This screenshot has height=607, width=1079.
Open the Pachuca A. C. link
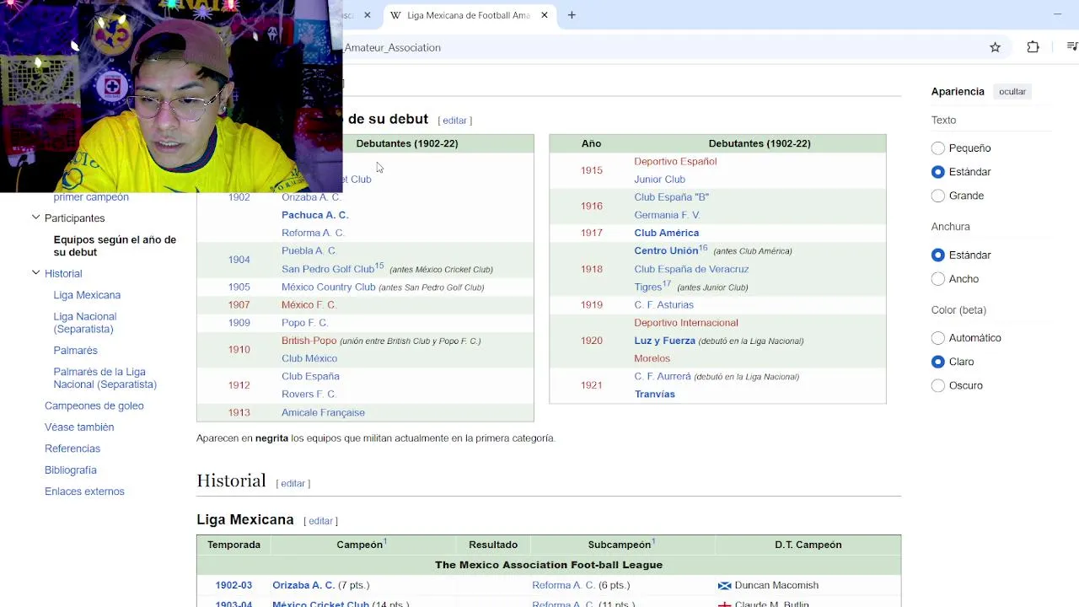pos(314,215)
